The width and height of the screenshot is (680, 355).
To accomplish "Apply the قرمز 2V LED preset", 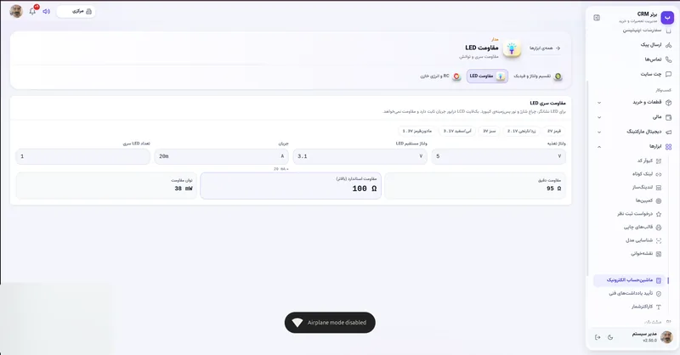I will [554, 131].
